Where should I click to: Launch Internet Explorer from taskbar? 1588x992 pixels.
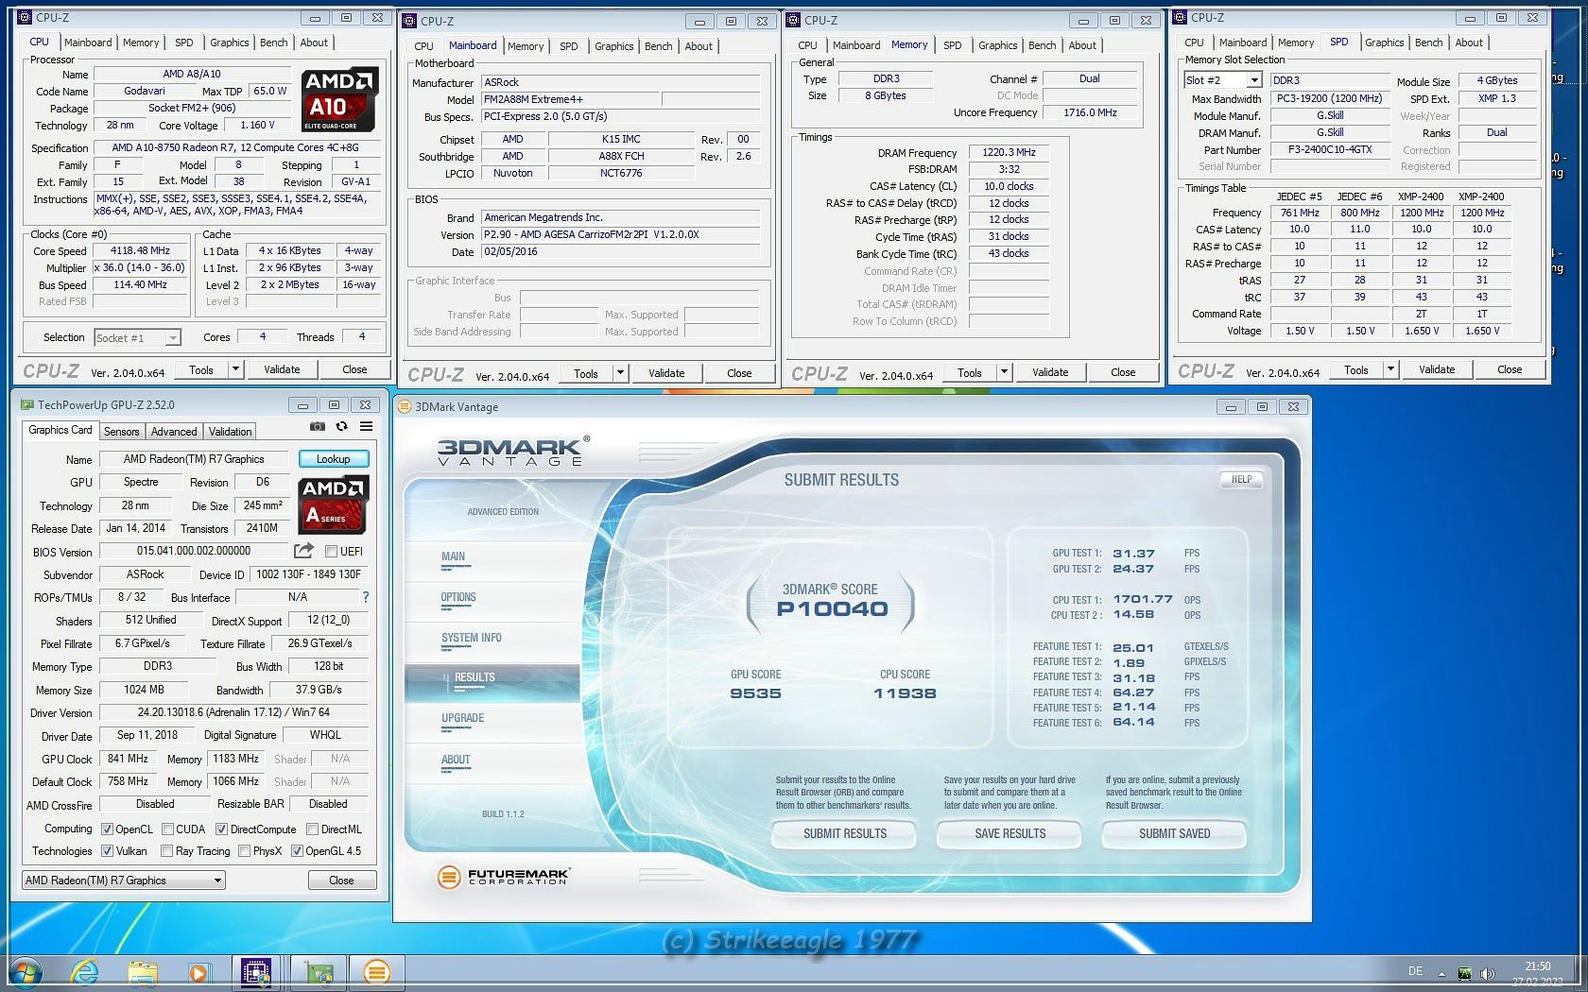pyautogui.click(x=85, y=972)
